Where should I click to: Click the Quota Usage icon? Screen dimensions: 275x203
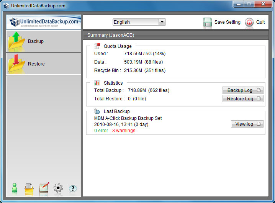(97, 46)
